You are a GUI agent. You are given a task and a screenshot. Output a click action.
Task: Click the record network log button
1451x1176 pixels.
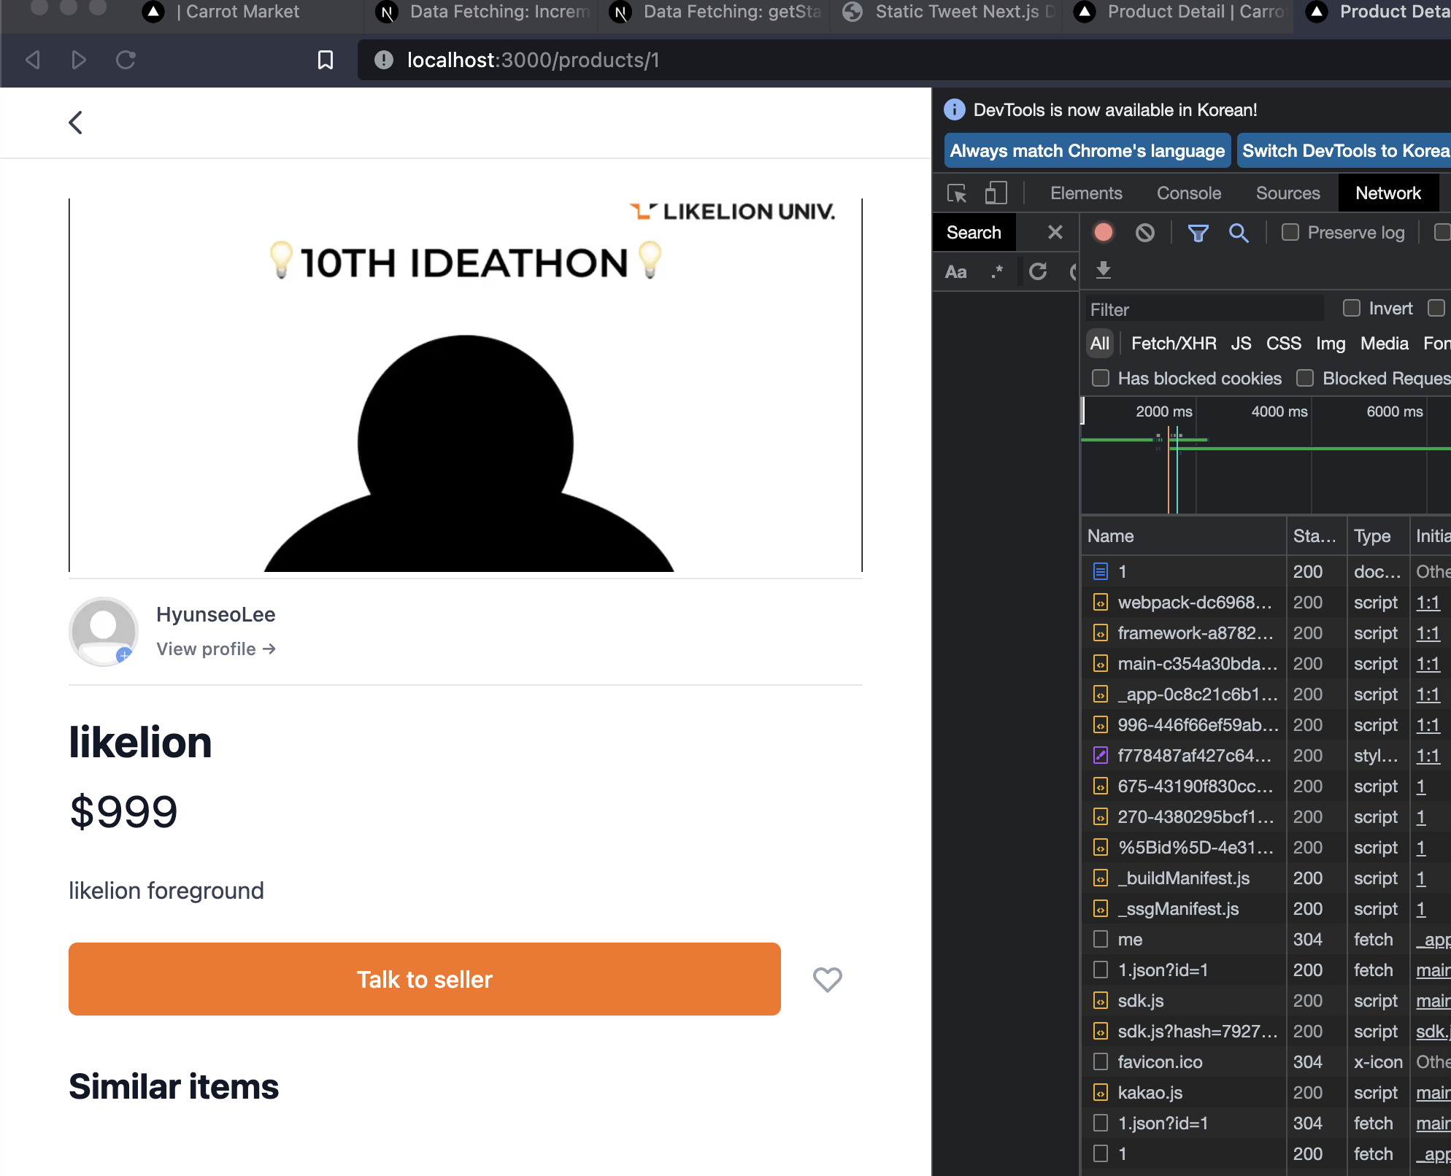pos(1103,233)
